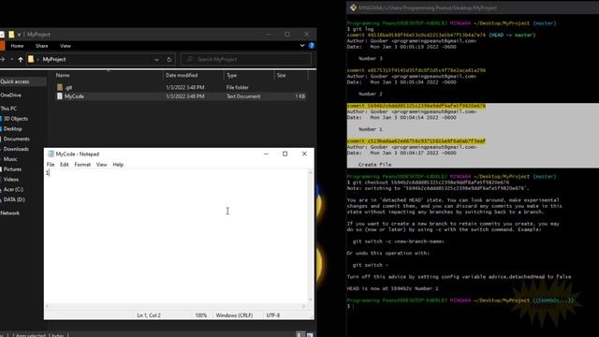Open Desktop in the navigation pane
The height and width of the screenshot is (337, 599).
pos(12,129)
